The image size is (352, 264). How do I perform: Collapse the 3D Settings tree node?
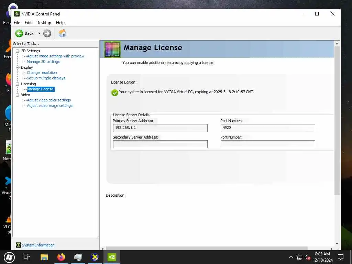coord(17,51)
